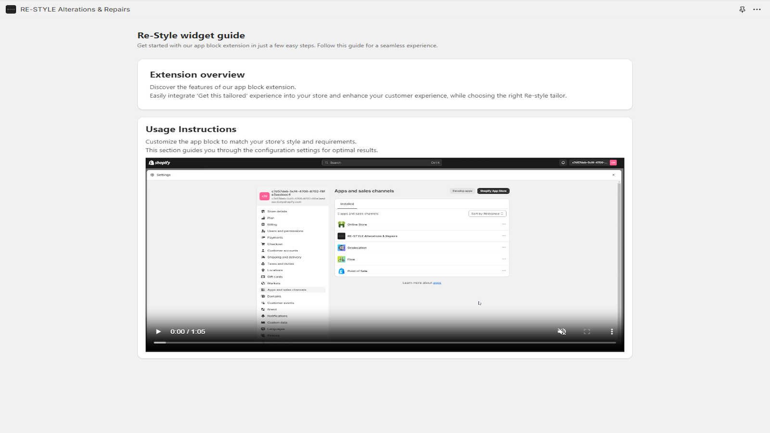Screen dimensions: 770x433
Task: Click the Settings gear icon in the video
Action: 152,175
